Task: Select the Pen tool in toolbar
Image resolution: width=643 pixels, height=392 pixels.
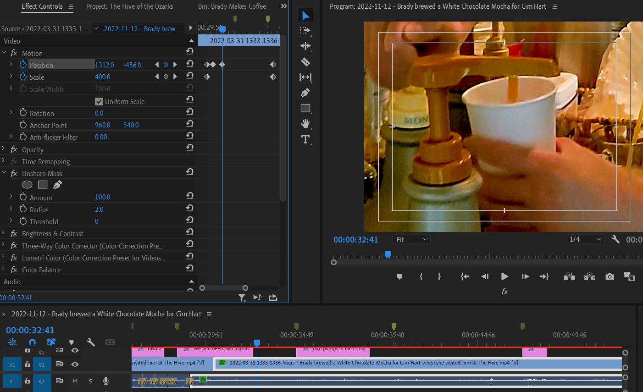Action: 305,93
